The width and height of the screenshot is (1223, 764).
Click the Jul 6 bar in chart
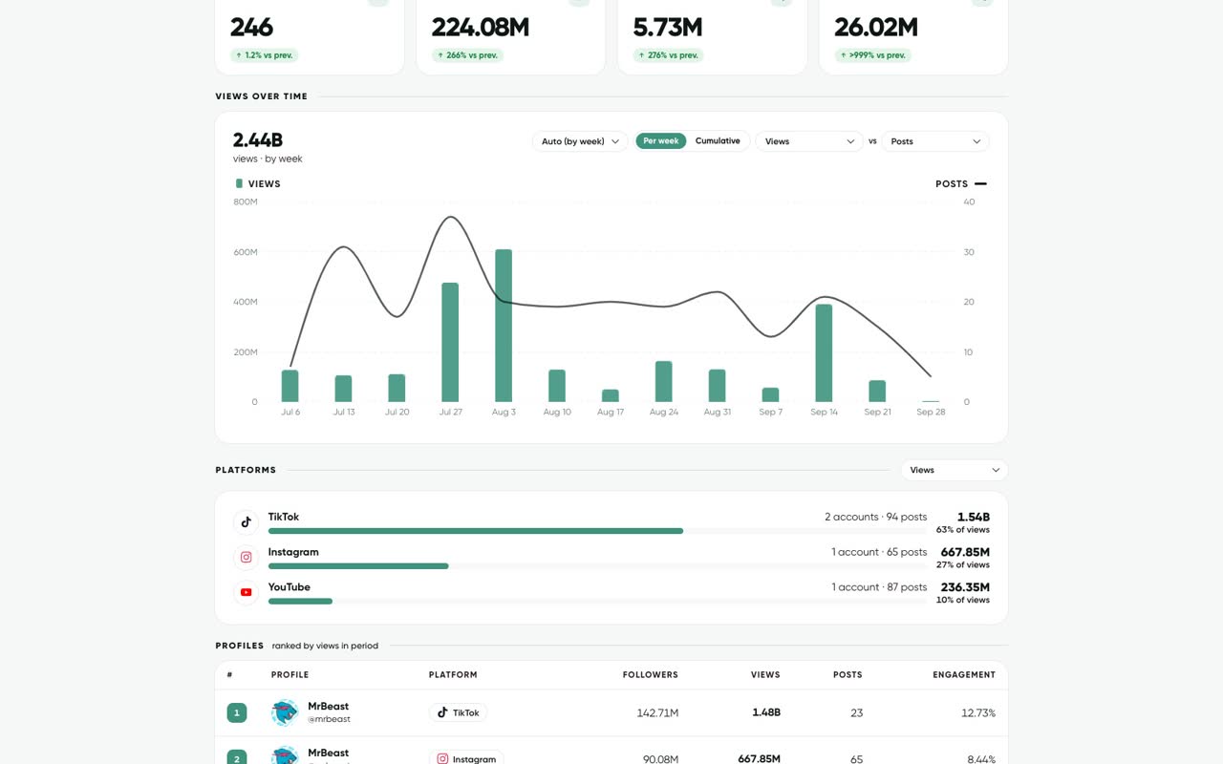tap(290, 386)
